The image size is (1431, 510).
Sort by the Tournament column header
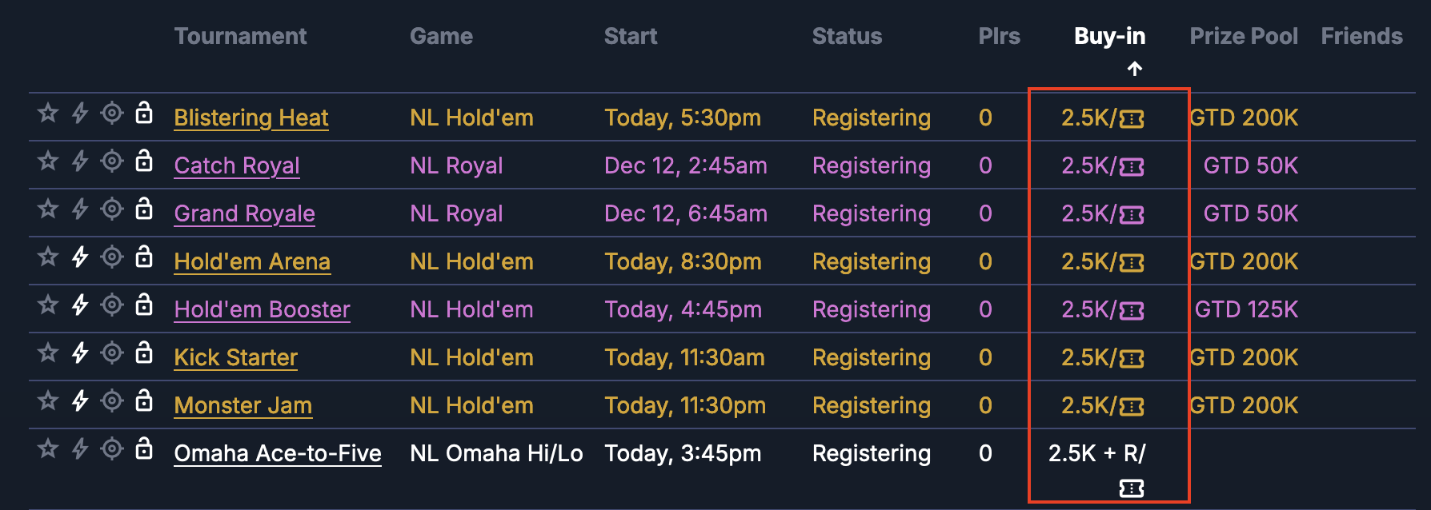click(240, 36)
